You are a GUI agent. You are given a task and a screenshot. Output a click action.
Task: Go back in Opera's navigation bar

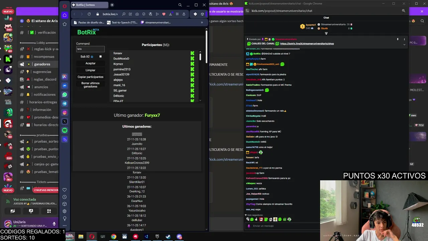click(x=74, y=14)
